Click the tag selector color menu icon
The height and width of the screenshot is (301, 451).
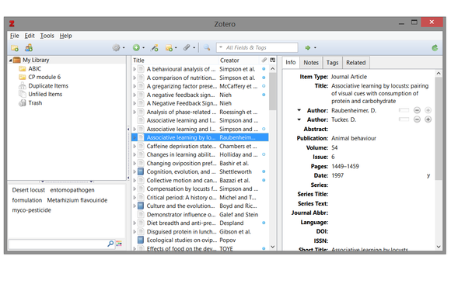pos(119,244)
